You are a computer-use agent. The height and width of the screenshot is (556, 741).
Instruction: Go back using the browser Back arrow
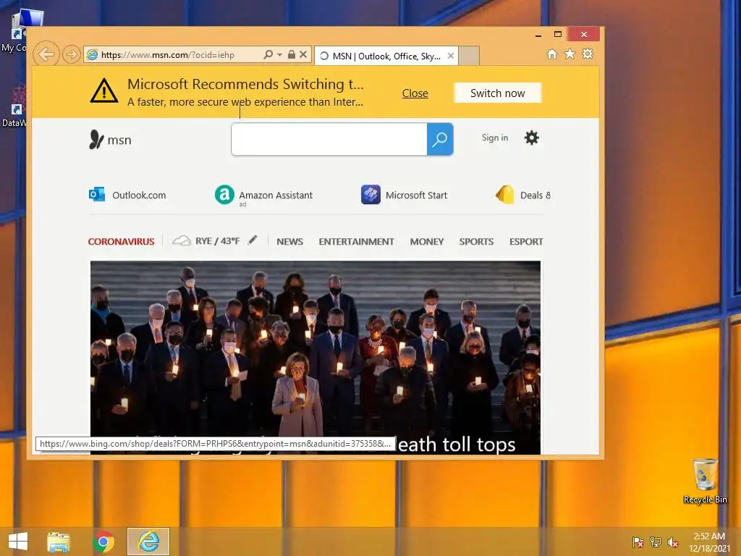point(46,54)
